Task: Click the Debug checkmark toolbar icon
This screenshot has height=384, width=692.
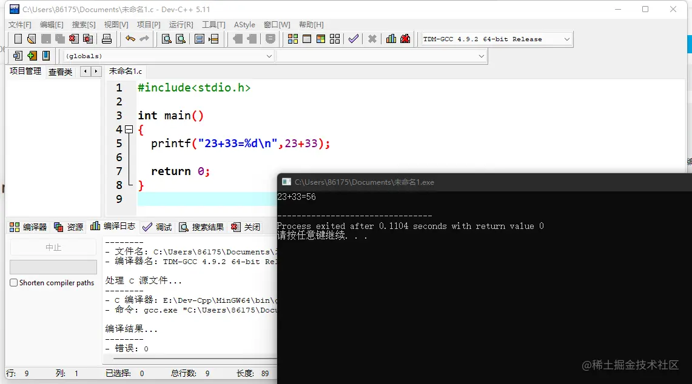Action: point(354,39)
